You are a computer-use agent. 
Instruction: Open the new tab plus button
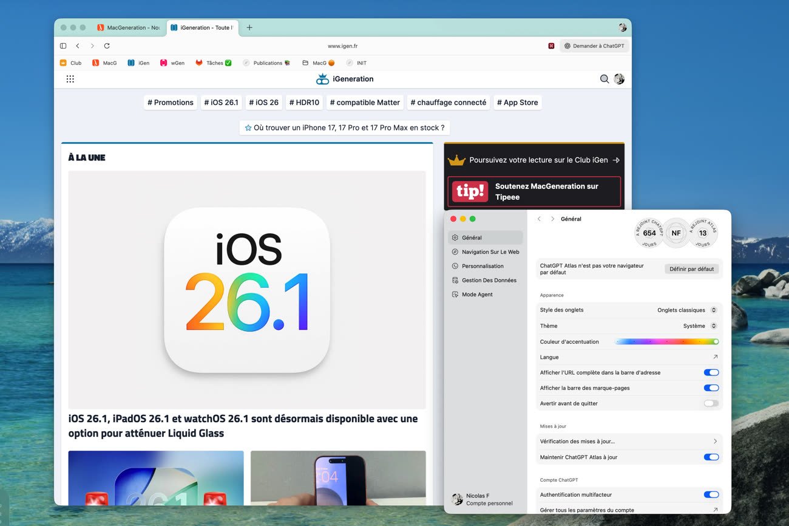(x=249, y=27)
